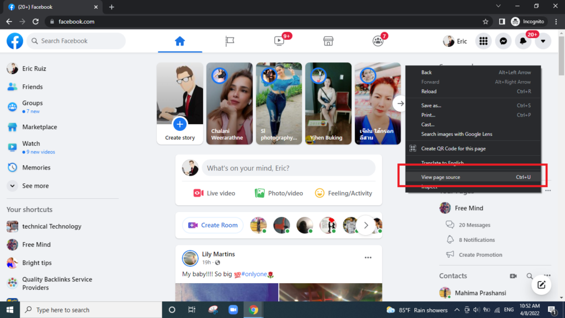Click the Groups icon in top navigation
The width and height of the screenshot is (565, 318).
pos(377,41)
